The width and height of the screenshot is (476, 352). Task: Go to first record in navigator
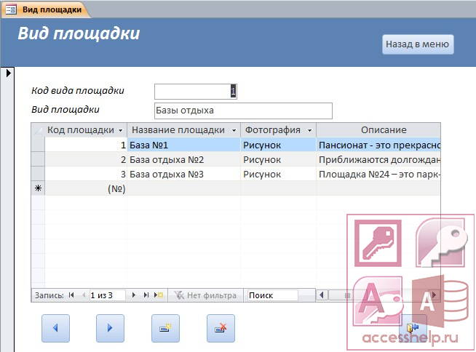coord(71,295)
